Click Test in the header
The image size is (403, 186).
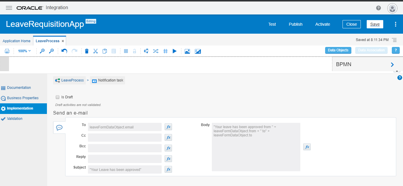[272, 24]
